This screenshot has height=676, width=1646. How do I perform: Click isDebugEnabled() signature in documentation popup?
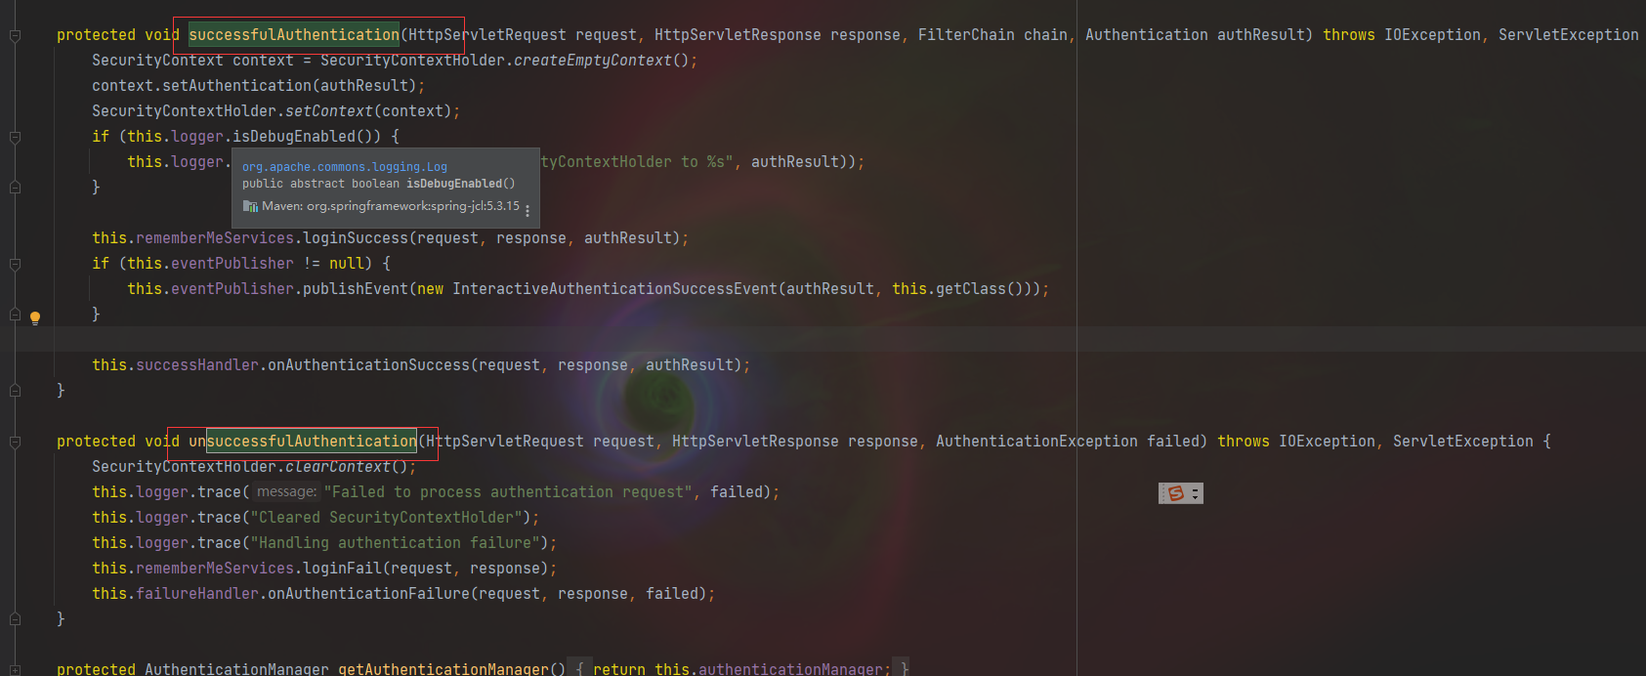(x=460, y=184)
